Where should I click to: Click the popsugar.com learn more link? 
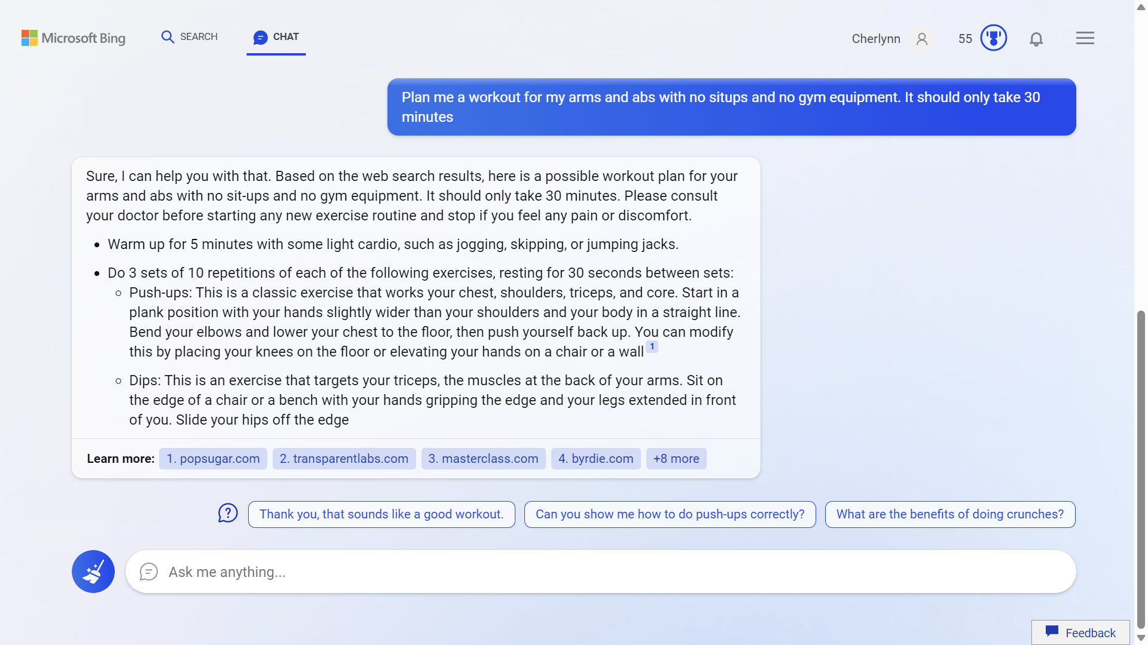pos(213,458)
